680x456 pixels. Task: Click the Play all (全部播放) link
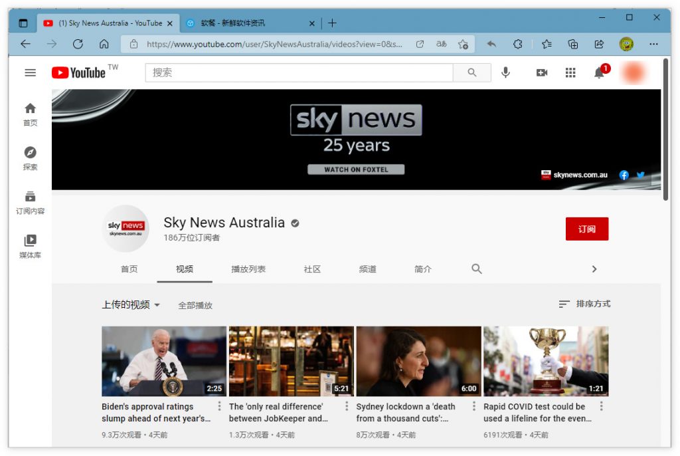tap(195, 305)
